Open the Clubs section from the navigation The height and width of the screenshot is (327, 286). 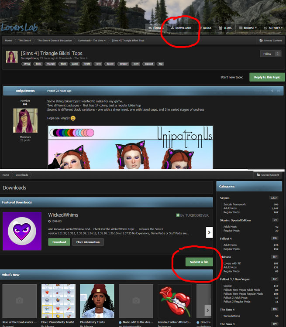point(225,28)
